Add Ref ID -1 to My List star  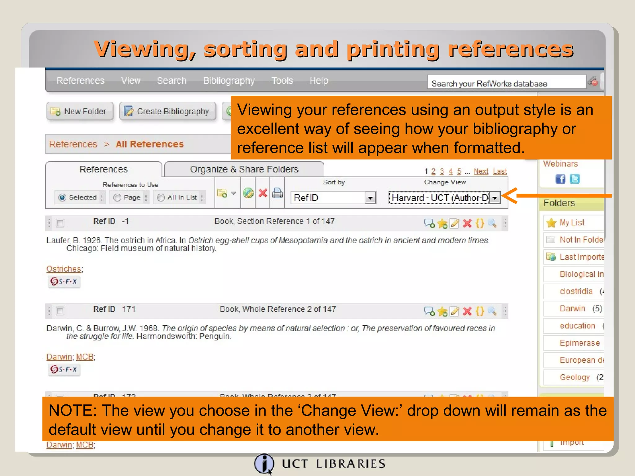[x=442, y=223]
